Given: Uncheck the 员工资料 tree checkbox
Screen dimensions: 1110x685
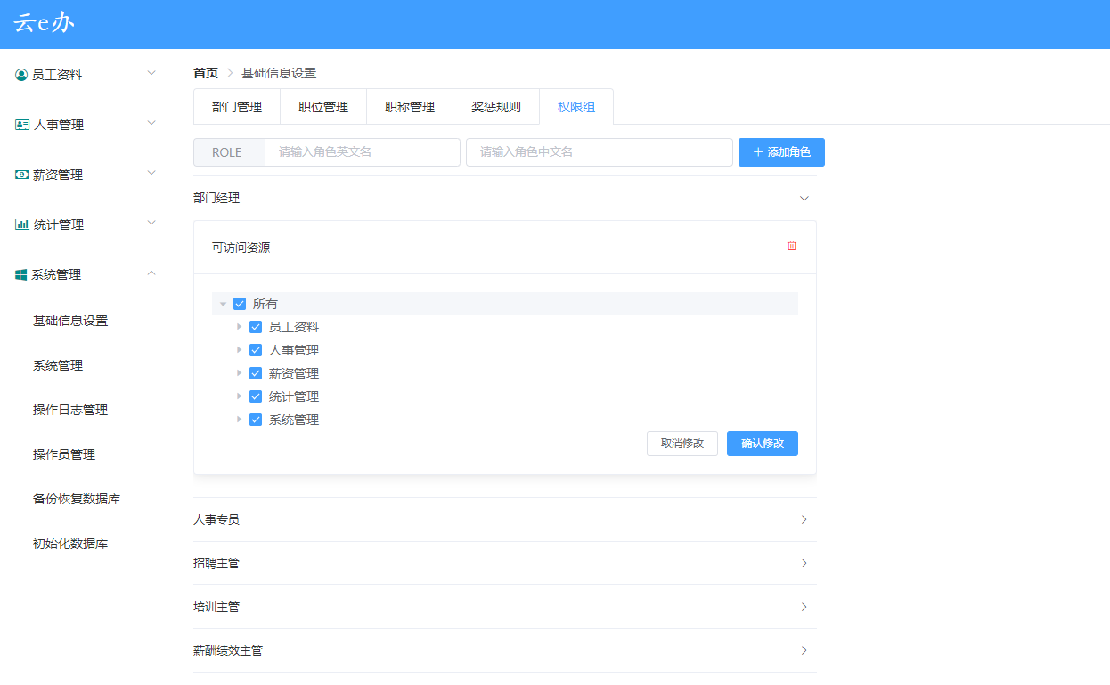Looking at the screenshot, I should click(x=256, y=327).
